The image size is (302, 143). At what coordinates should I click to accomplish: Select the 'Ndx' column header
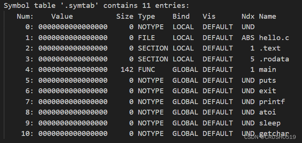pos(248,16)
